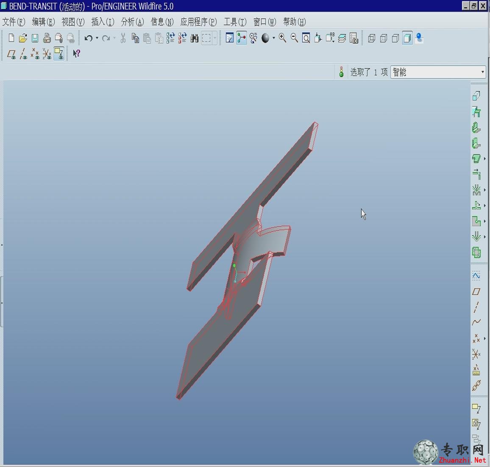
Task: Toggle datum plane display
Action: pyautogui.click(x=11, y=54)
